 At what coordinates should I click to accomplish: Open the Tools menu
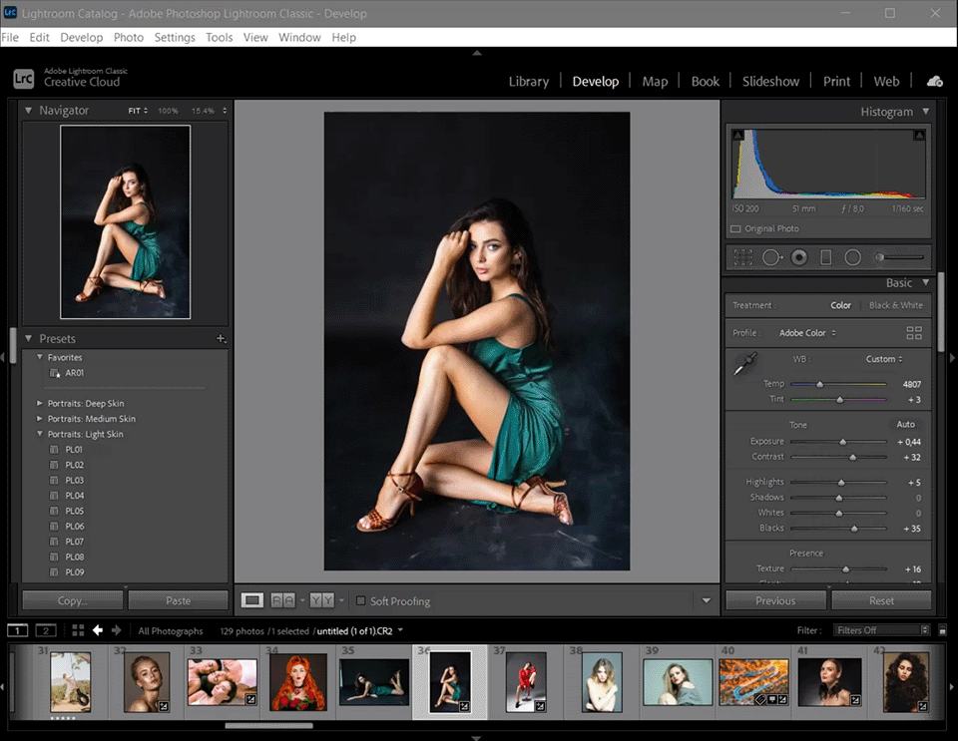tap(219, 37)
